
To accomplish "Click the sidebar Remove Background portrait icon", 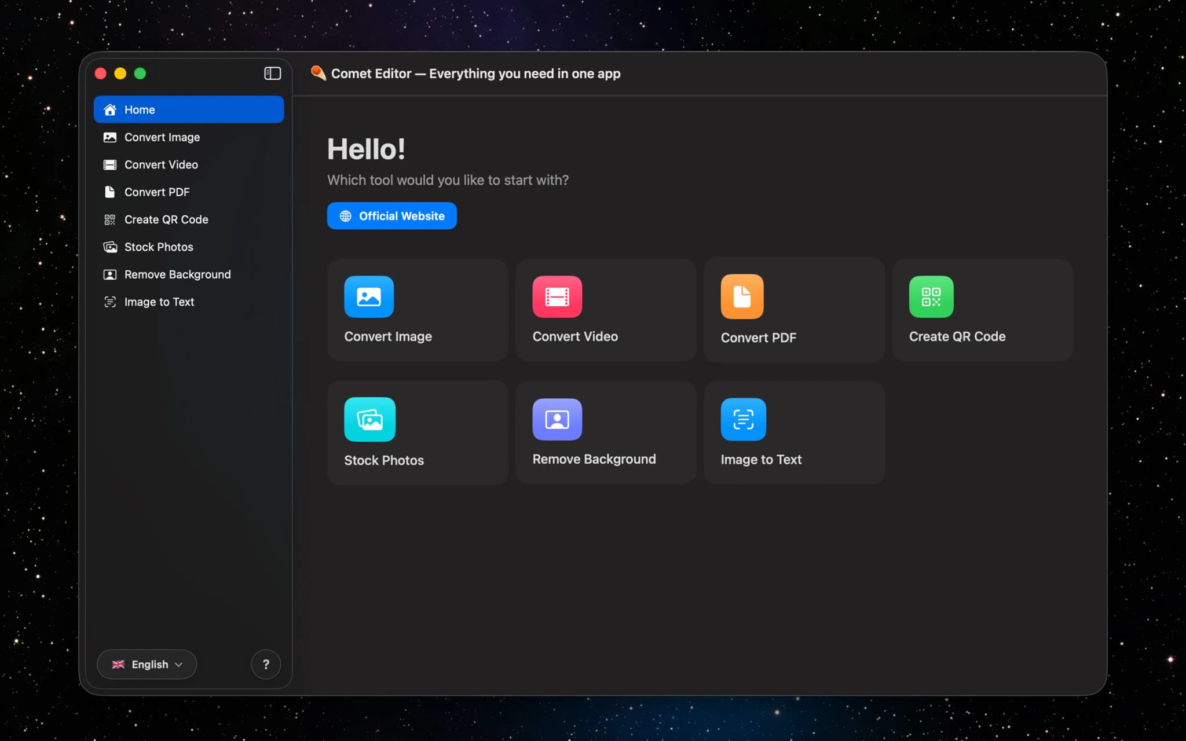I will coord(110,274).
